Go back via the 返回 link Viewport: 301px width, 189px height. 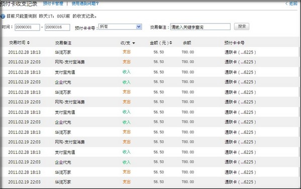point(291,4)
